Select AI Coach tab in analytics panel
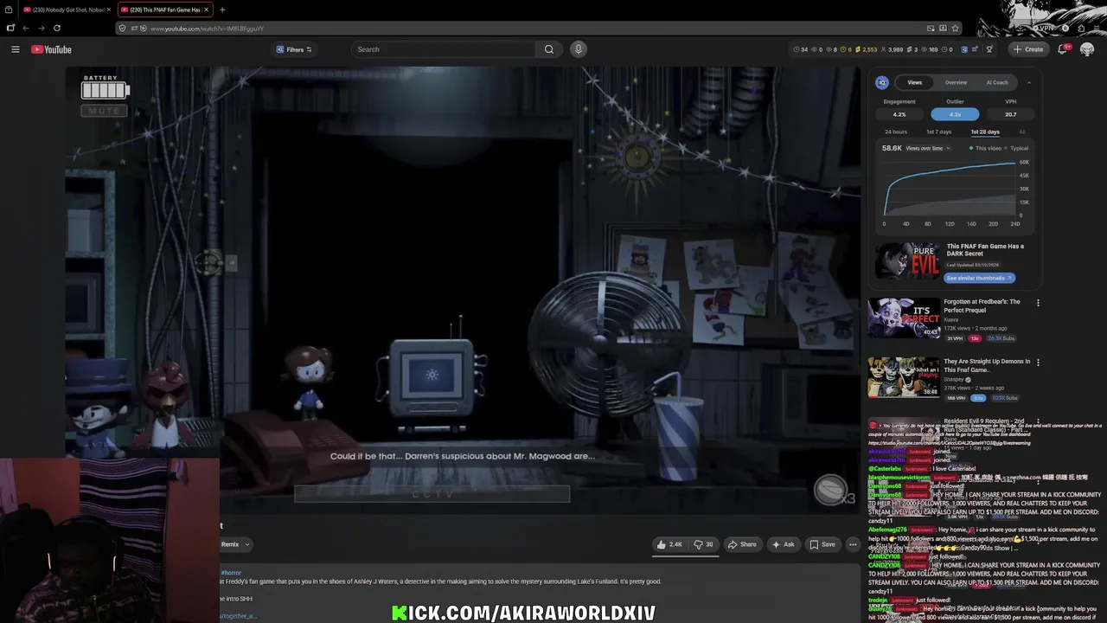The height and width of the screenshot is (623, 1107). click(997, 82)
